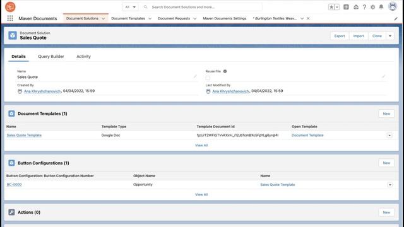Click the Document Templates (1) heading

[42, 113]
